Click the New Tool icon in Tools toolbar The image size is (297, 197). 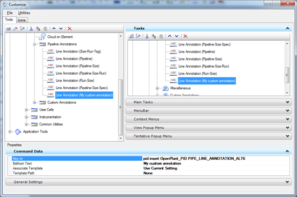[16, 29]
